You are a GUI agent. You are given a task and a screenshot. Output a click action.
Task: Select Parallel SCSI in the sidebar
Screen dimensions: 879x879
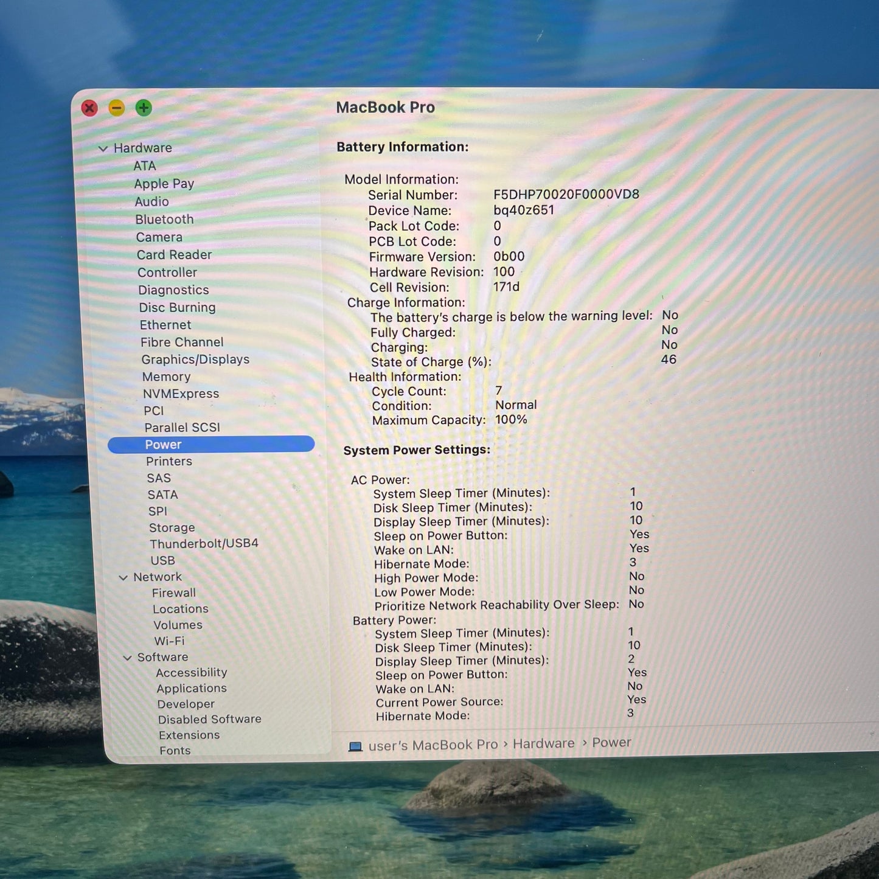tap(182, 428)
